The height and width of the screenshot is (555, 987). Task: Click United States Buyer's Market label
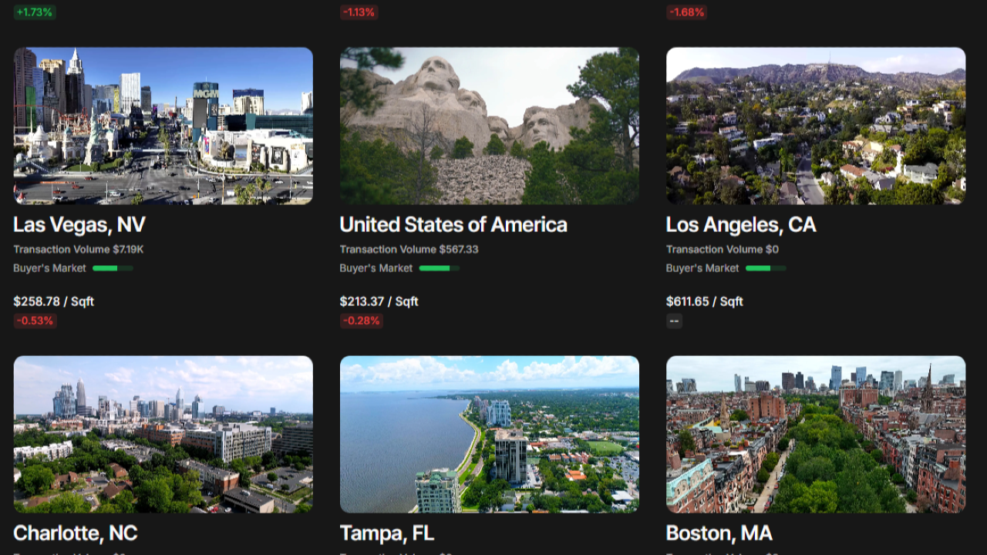(x=376, y=268)
